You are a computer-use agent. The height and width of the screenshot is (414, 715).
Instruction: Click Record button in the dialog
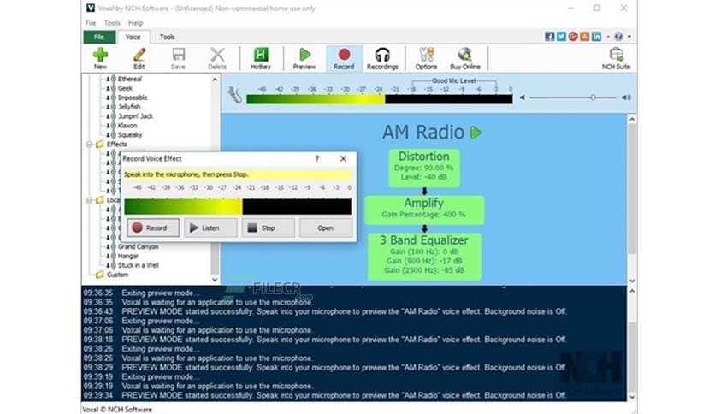tap(153, 228)
